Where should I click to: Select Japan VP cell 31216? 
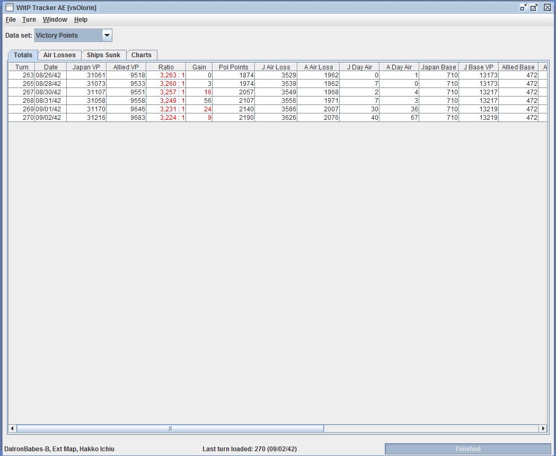point(86,118)
